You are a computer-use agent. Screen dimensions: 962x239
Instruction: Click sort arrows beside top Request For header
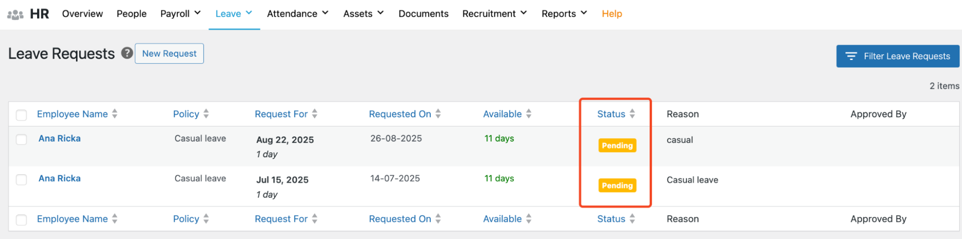[314, 114]
